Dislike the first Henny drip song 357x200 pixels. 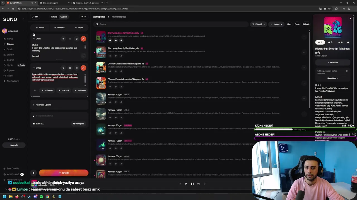point(116,41)
